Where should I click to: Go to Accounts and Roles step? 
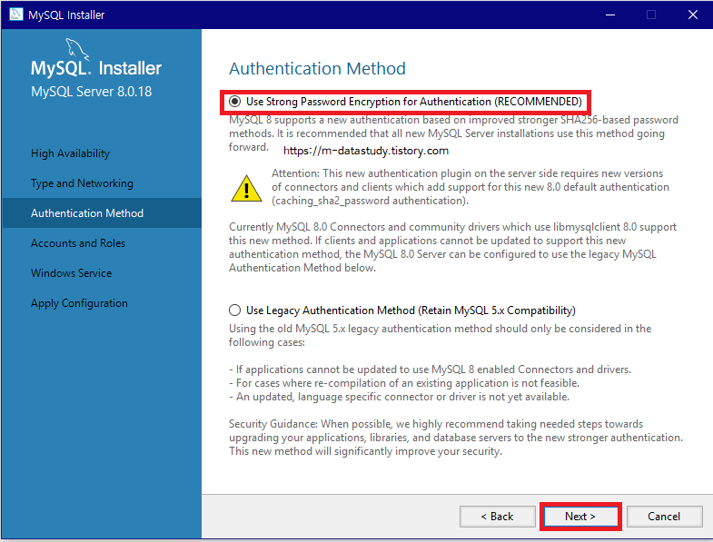(78, 243)
